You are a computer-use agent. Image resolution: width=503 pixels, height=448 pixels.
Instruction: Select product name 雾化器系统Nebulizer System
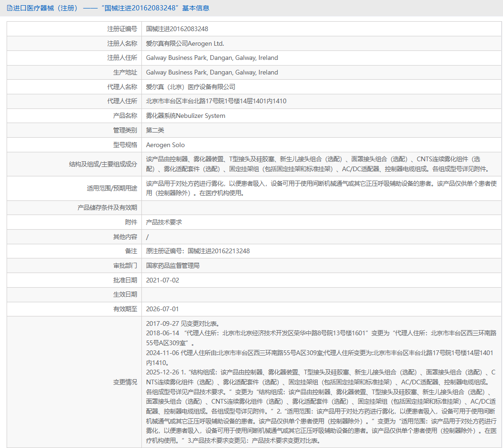pos(186,116)
